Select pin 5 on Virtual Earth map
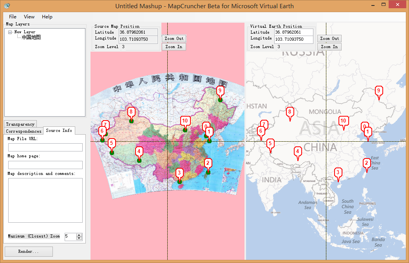 (270, 143)
